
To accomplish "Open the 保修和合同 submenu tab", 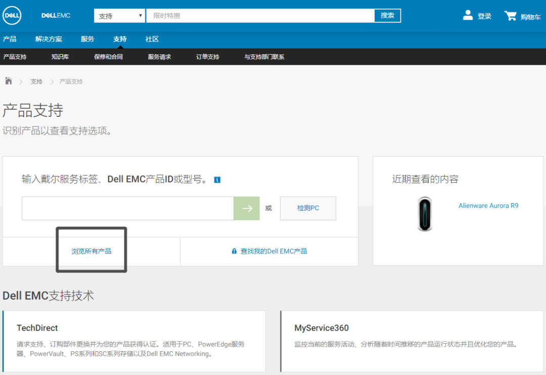I will click(x=108, y=57).
